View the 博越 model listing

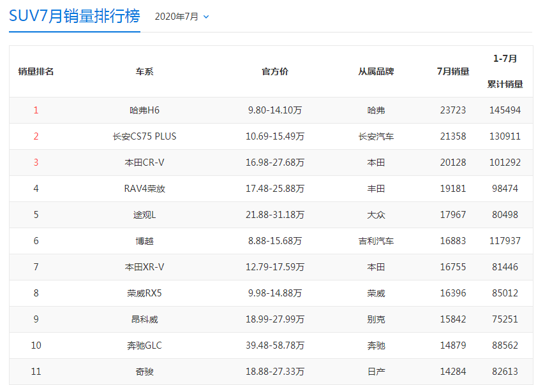145,241
